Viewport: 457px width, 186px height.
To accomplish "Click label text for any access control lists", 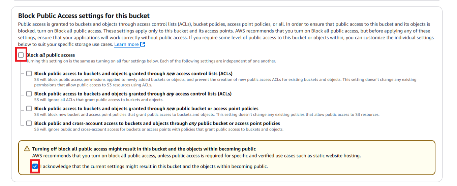I will click(133, 94).
